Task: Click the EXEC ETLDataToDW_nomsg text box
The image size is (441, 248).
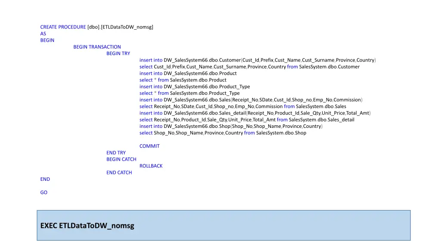Action: 224,226
